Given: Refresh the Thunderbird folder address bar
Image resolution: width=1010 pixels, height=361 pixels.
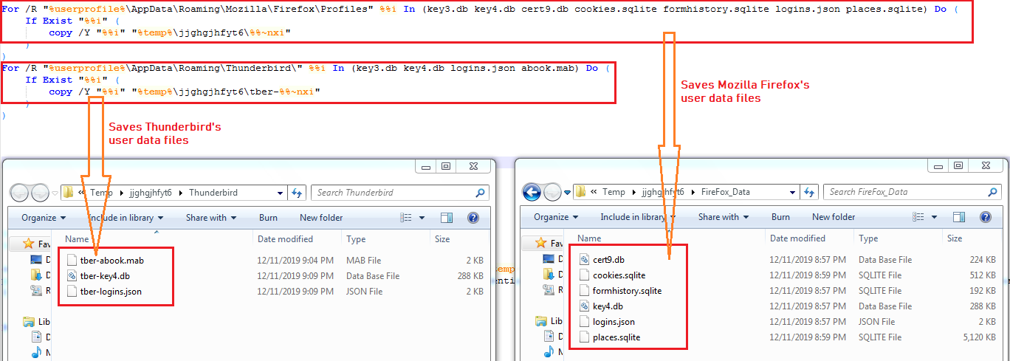Looking at the screenshot, I should [x=297, y=193].
